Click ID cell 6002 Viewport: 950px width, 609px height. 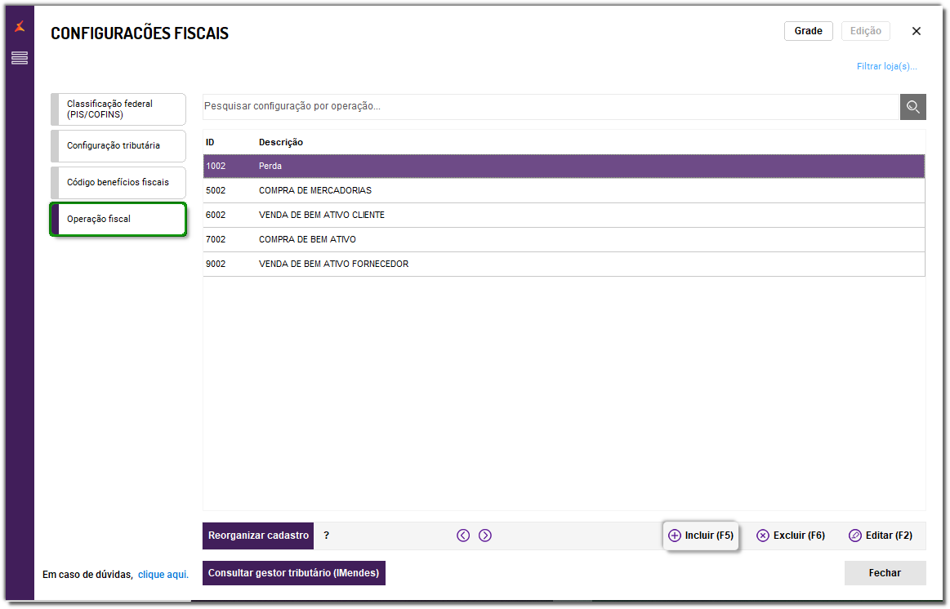point(216,216)
